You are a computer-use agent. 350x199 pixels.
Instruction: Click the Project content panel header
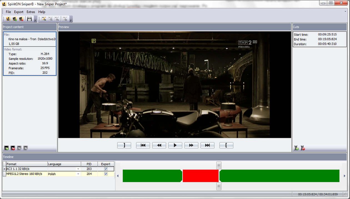(29, 27)
